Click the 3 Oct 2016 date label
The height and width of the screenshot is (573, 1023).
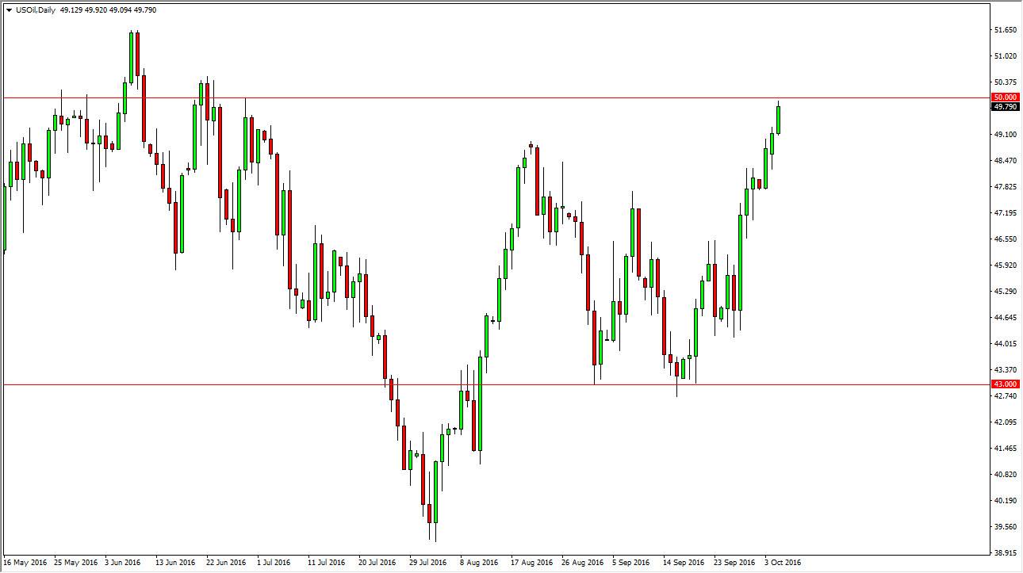(784, 563)
